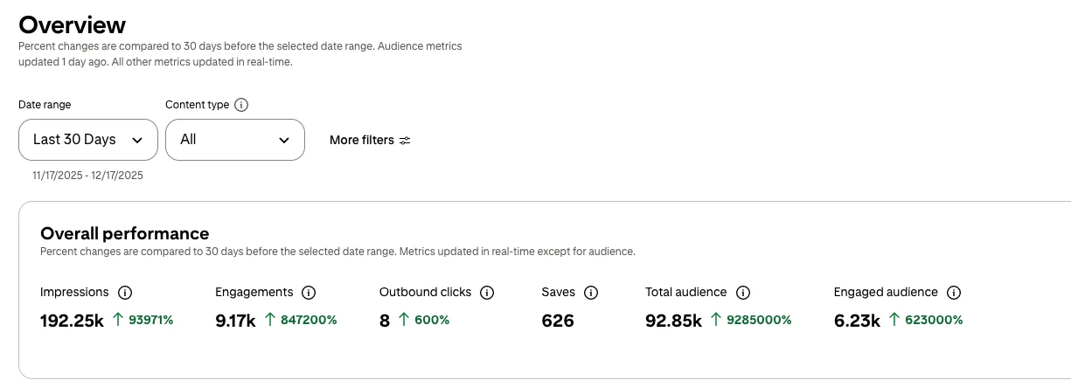Click the Overall performance heading
1071x387 pixels.
pyautogui.click(x=125, y=233)
